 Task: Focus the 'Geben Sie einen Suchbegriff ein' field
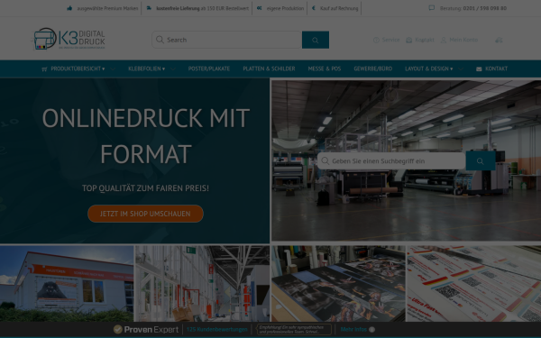(x=391, y=160)
